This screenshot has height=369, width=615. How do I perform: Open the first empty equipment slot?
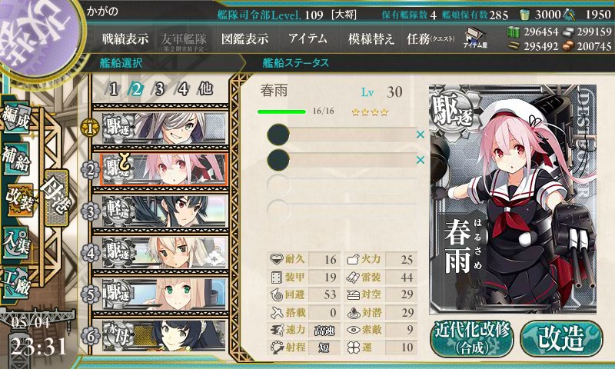341,184
